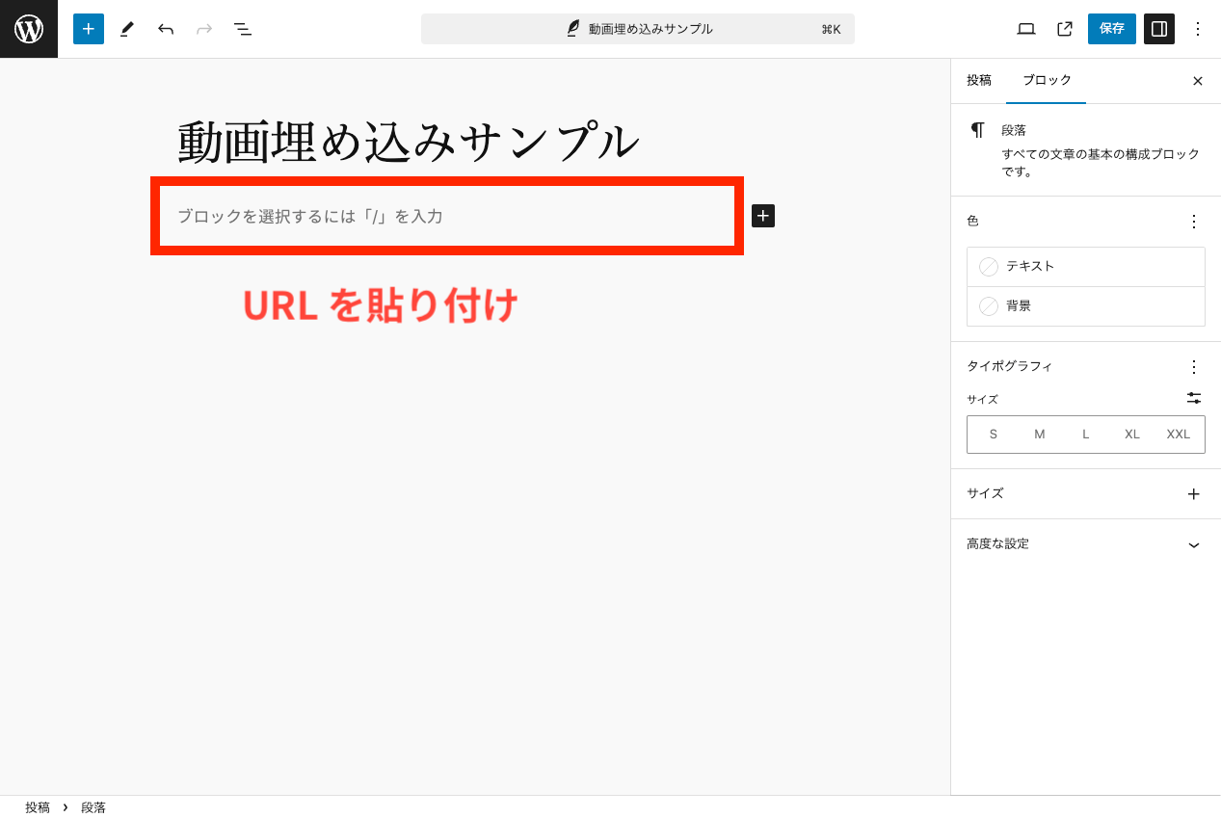
Task: Click the サイズ panel plus icon
Action: click(x=1194, y=494)
